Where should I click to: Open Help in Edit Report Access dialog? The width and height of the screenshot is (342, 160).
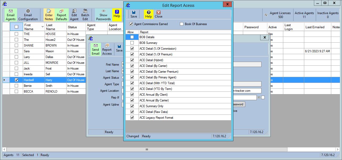148,14
